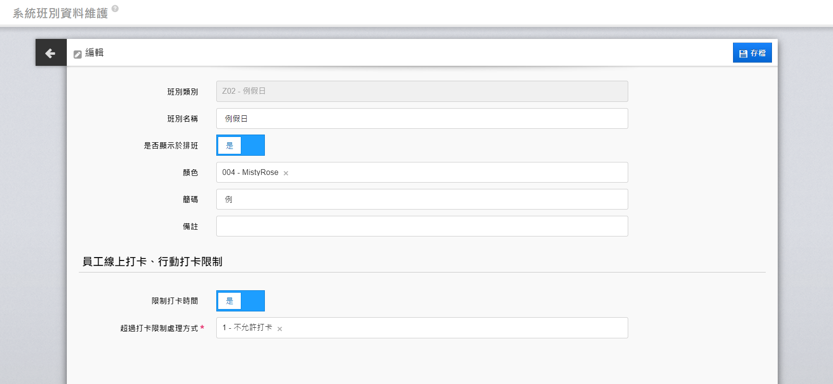Toggle the 是否顯示於排班 switch
Viewport: 833px width, 384px height.
point(240,145)
